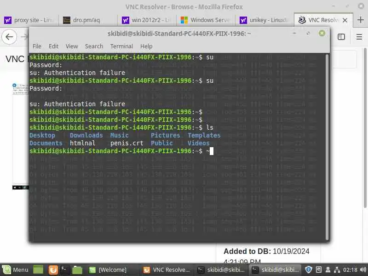Click the Documents directory name in terminal

click(x=46, y=143)
